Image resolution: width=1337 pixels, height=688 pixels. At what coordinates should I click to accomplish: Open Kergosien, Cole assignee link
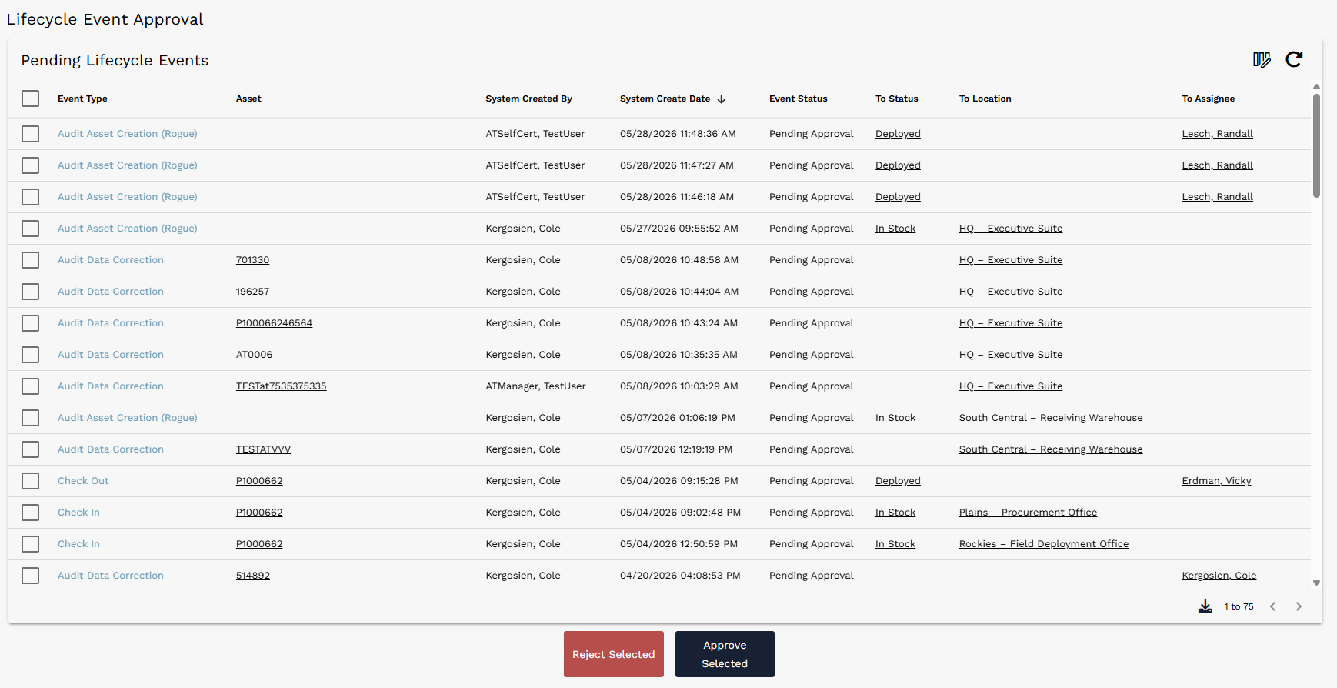(1219, 576)
